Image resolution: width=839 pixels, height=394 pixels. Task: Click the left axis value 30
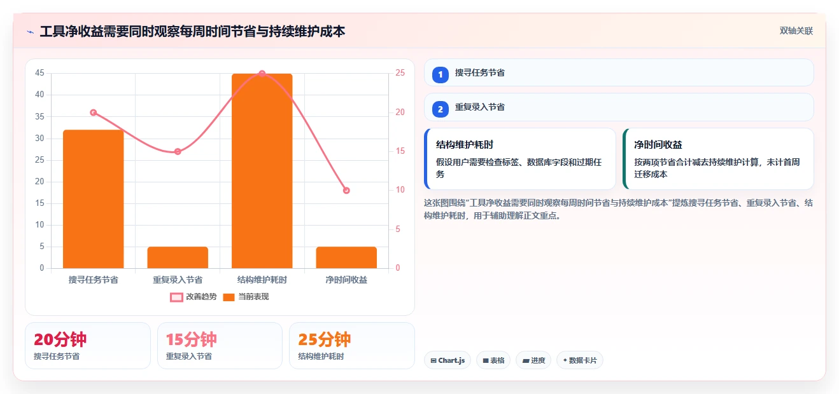click(x=39, y=138)
